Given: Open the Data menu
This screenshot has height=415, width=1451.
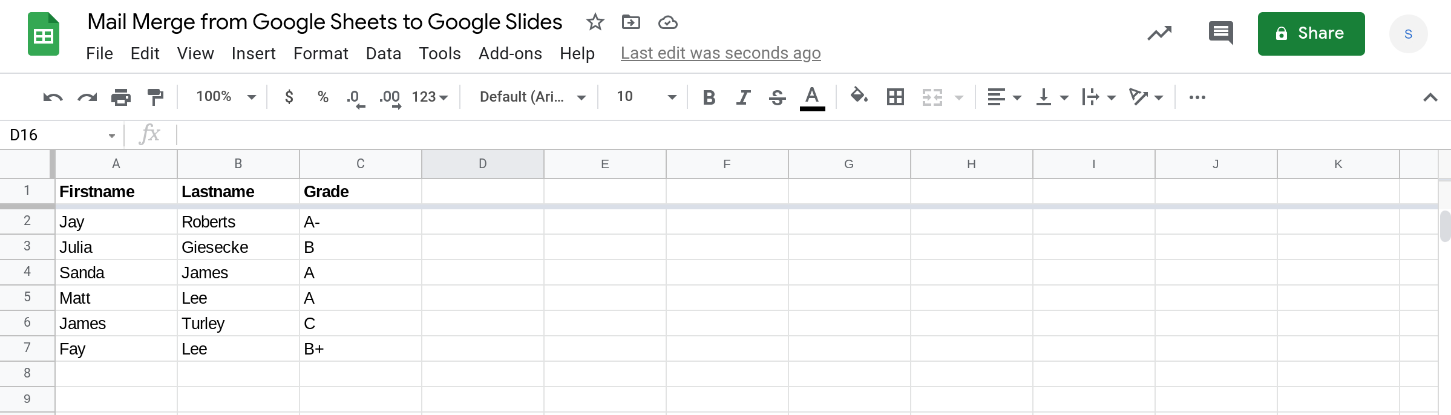Looking at the screenshot, I should tap(384, 54).
